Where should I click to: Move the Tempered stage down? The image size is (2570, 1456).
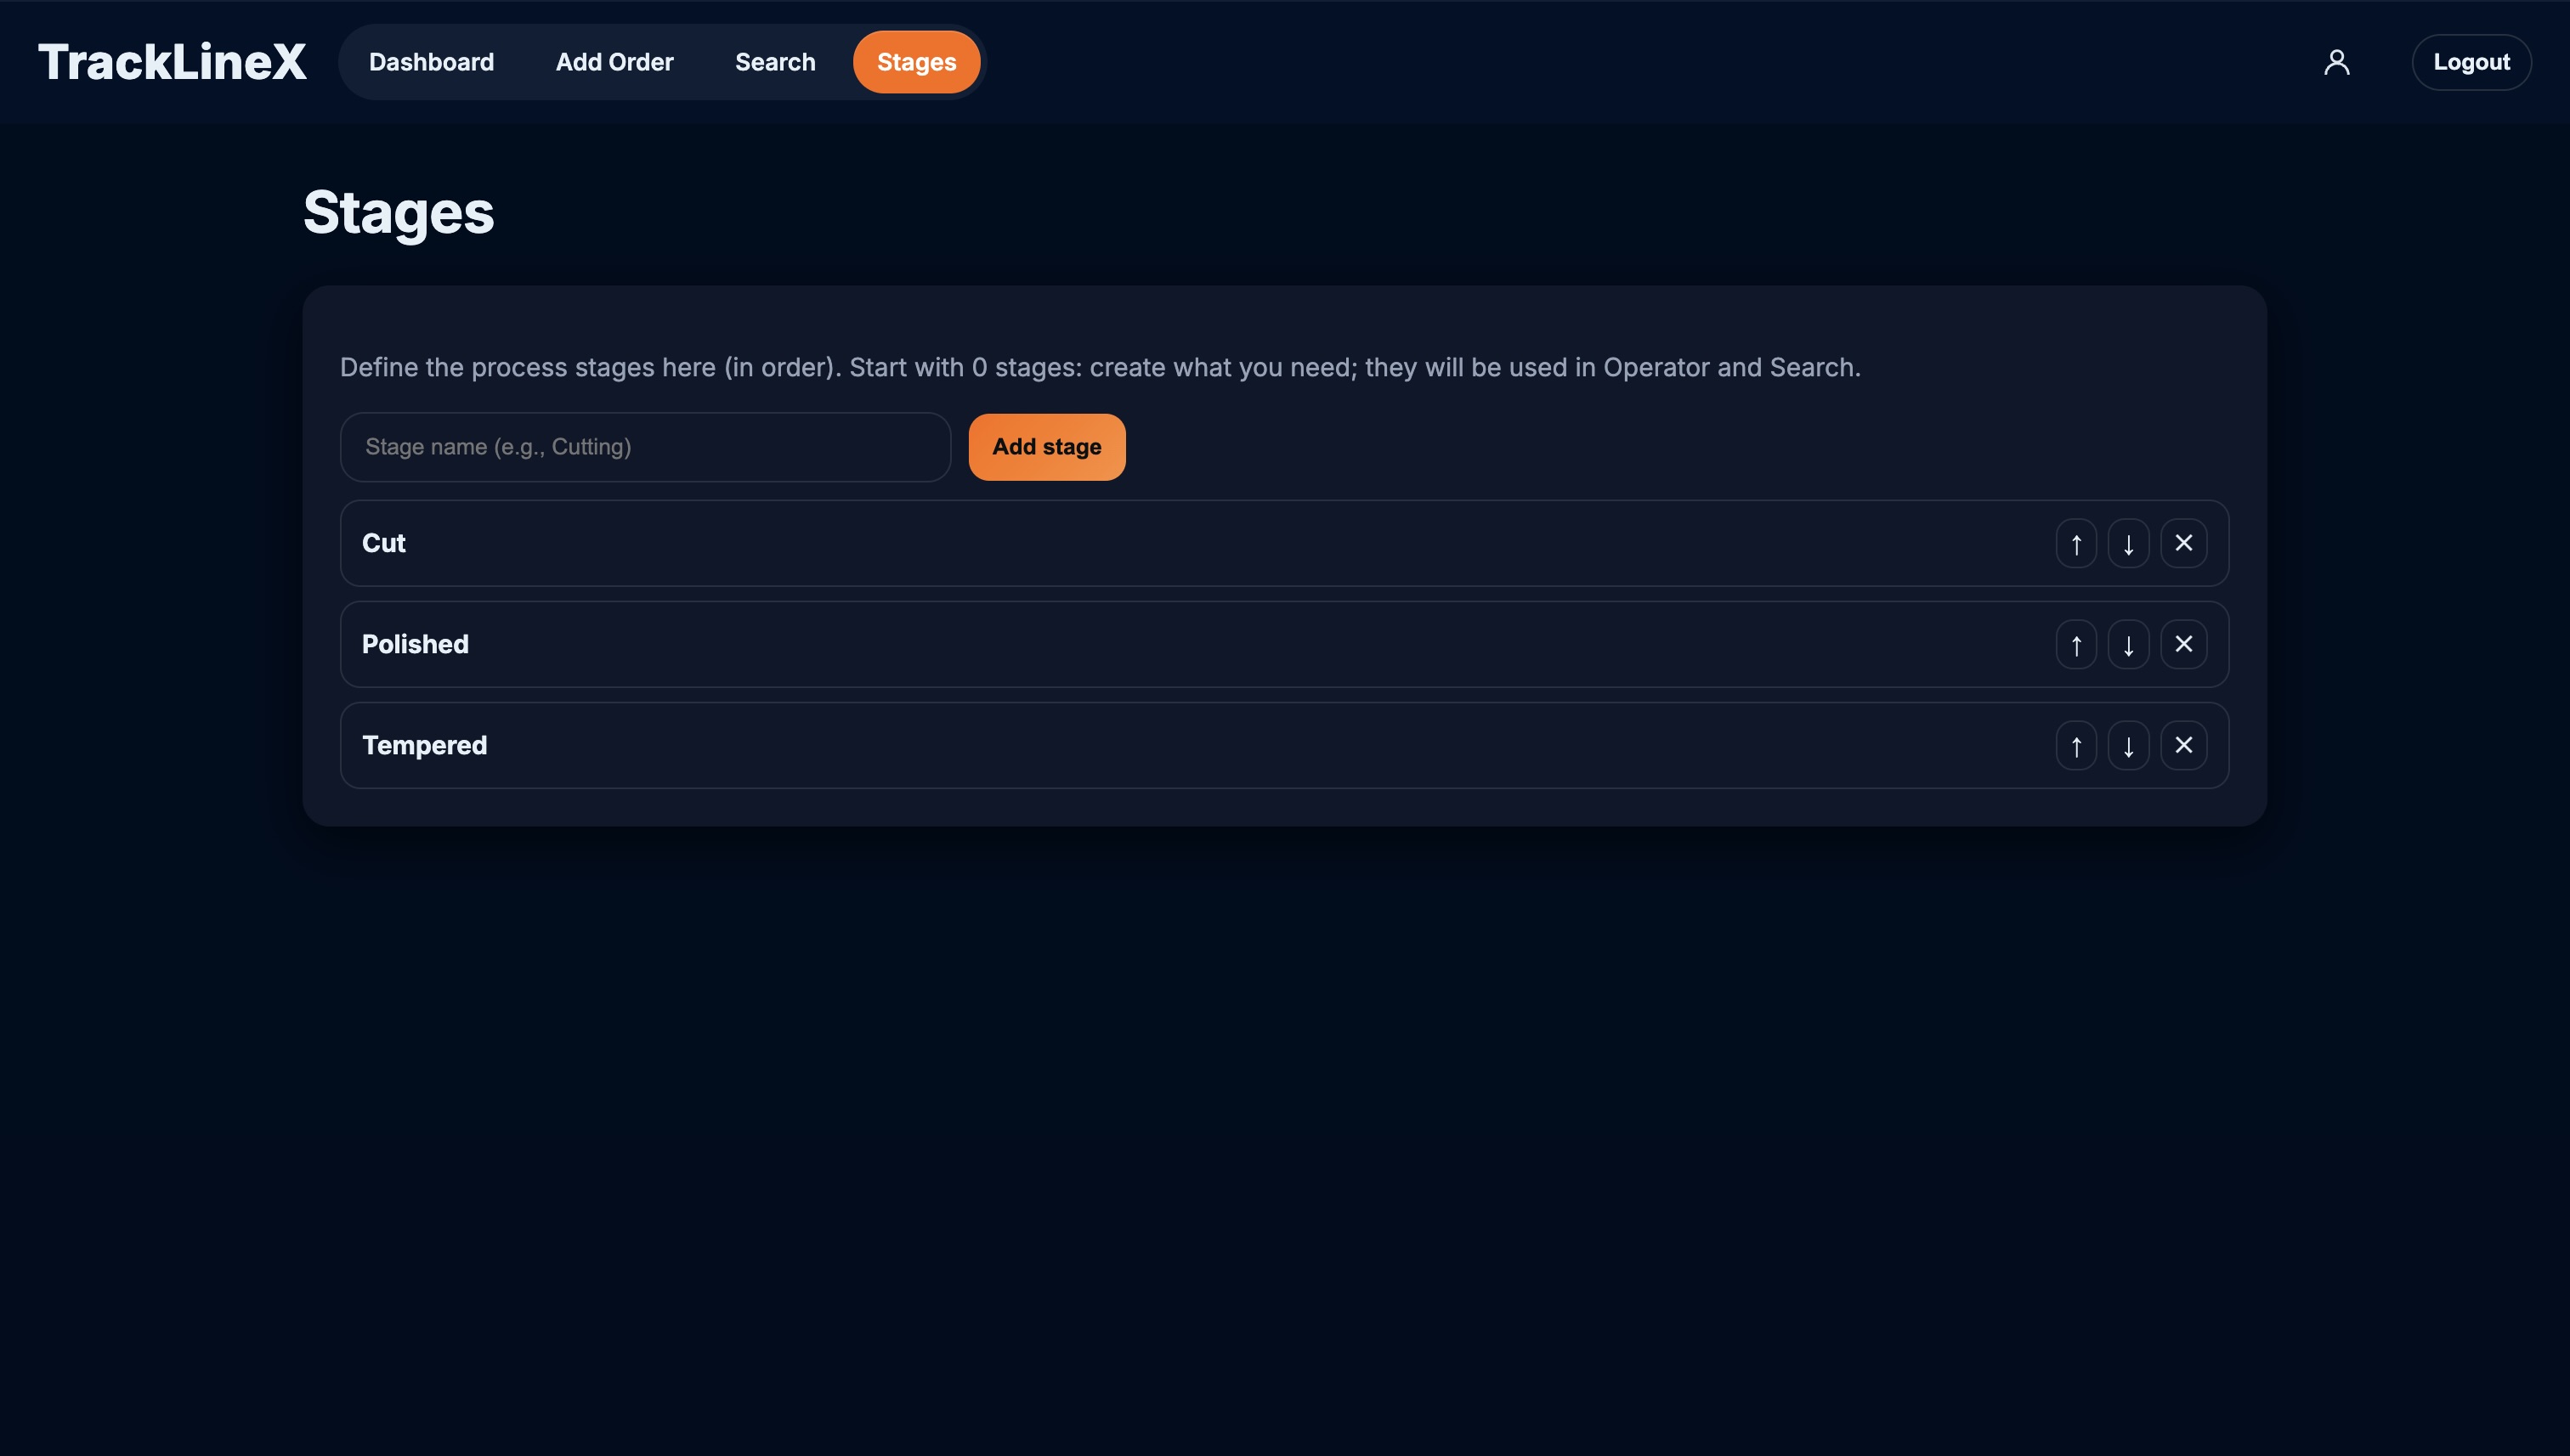click(2128, 745)
